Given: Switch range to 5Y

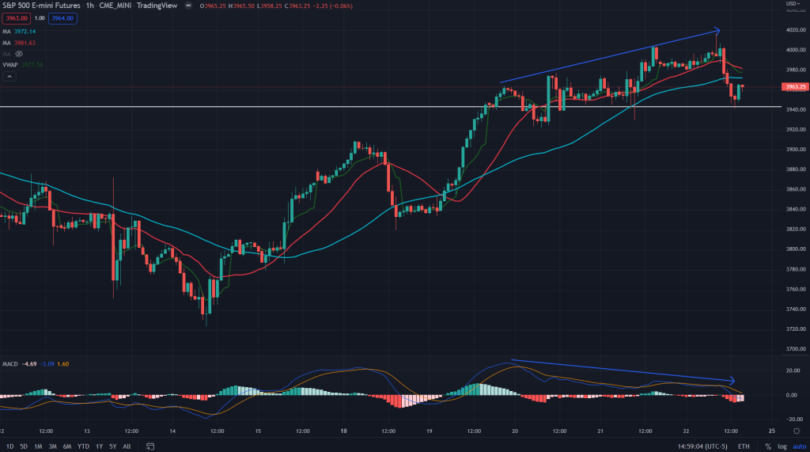Looking at the screenshot, I should 112,446.
